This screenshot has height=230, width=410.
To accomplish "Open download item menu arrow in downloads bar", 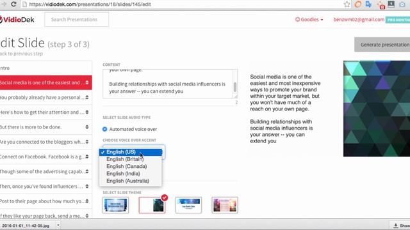I will (x=58, y=225).
